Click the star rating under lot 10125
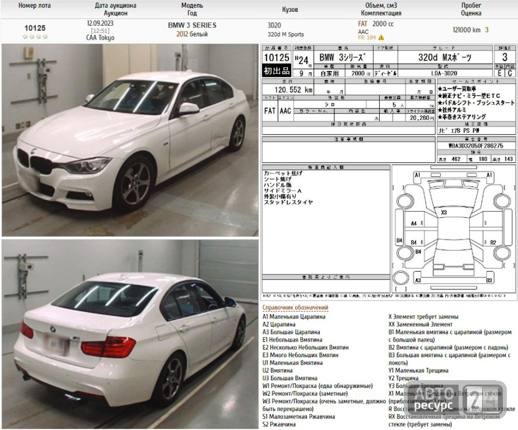The height and width of the screenshot is (430, 518). pyautogui.click(x=35, y=36)
